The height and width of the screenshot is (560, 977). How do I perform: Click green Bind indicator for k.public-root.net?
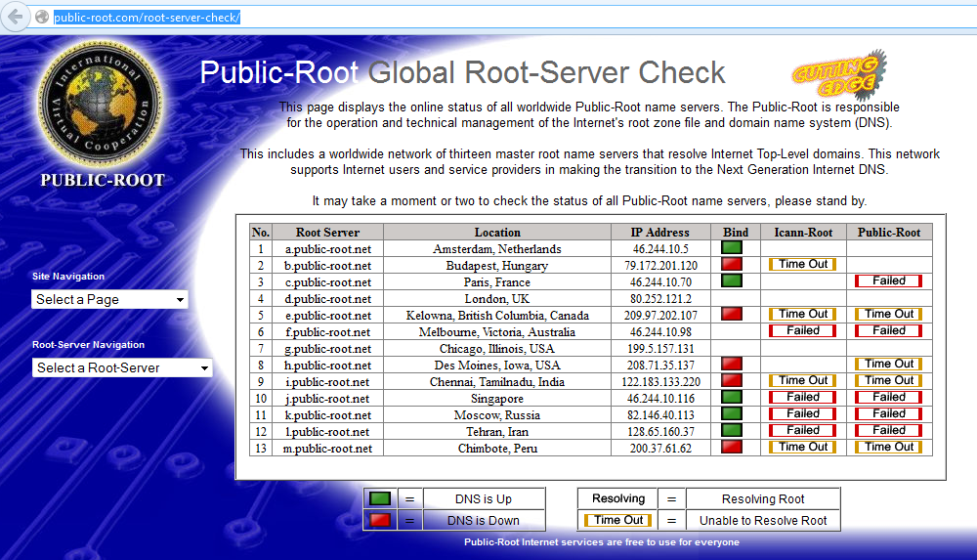click(732, 413)
